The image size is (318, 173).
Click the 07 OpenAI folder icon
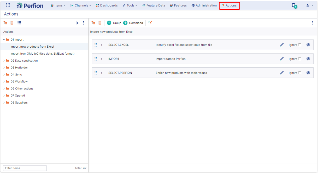8,96
